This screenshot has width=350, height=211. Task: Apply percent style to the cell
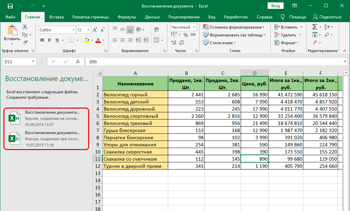[186, 35]
